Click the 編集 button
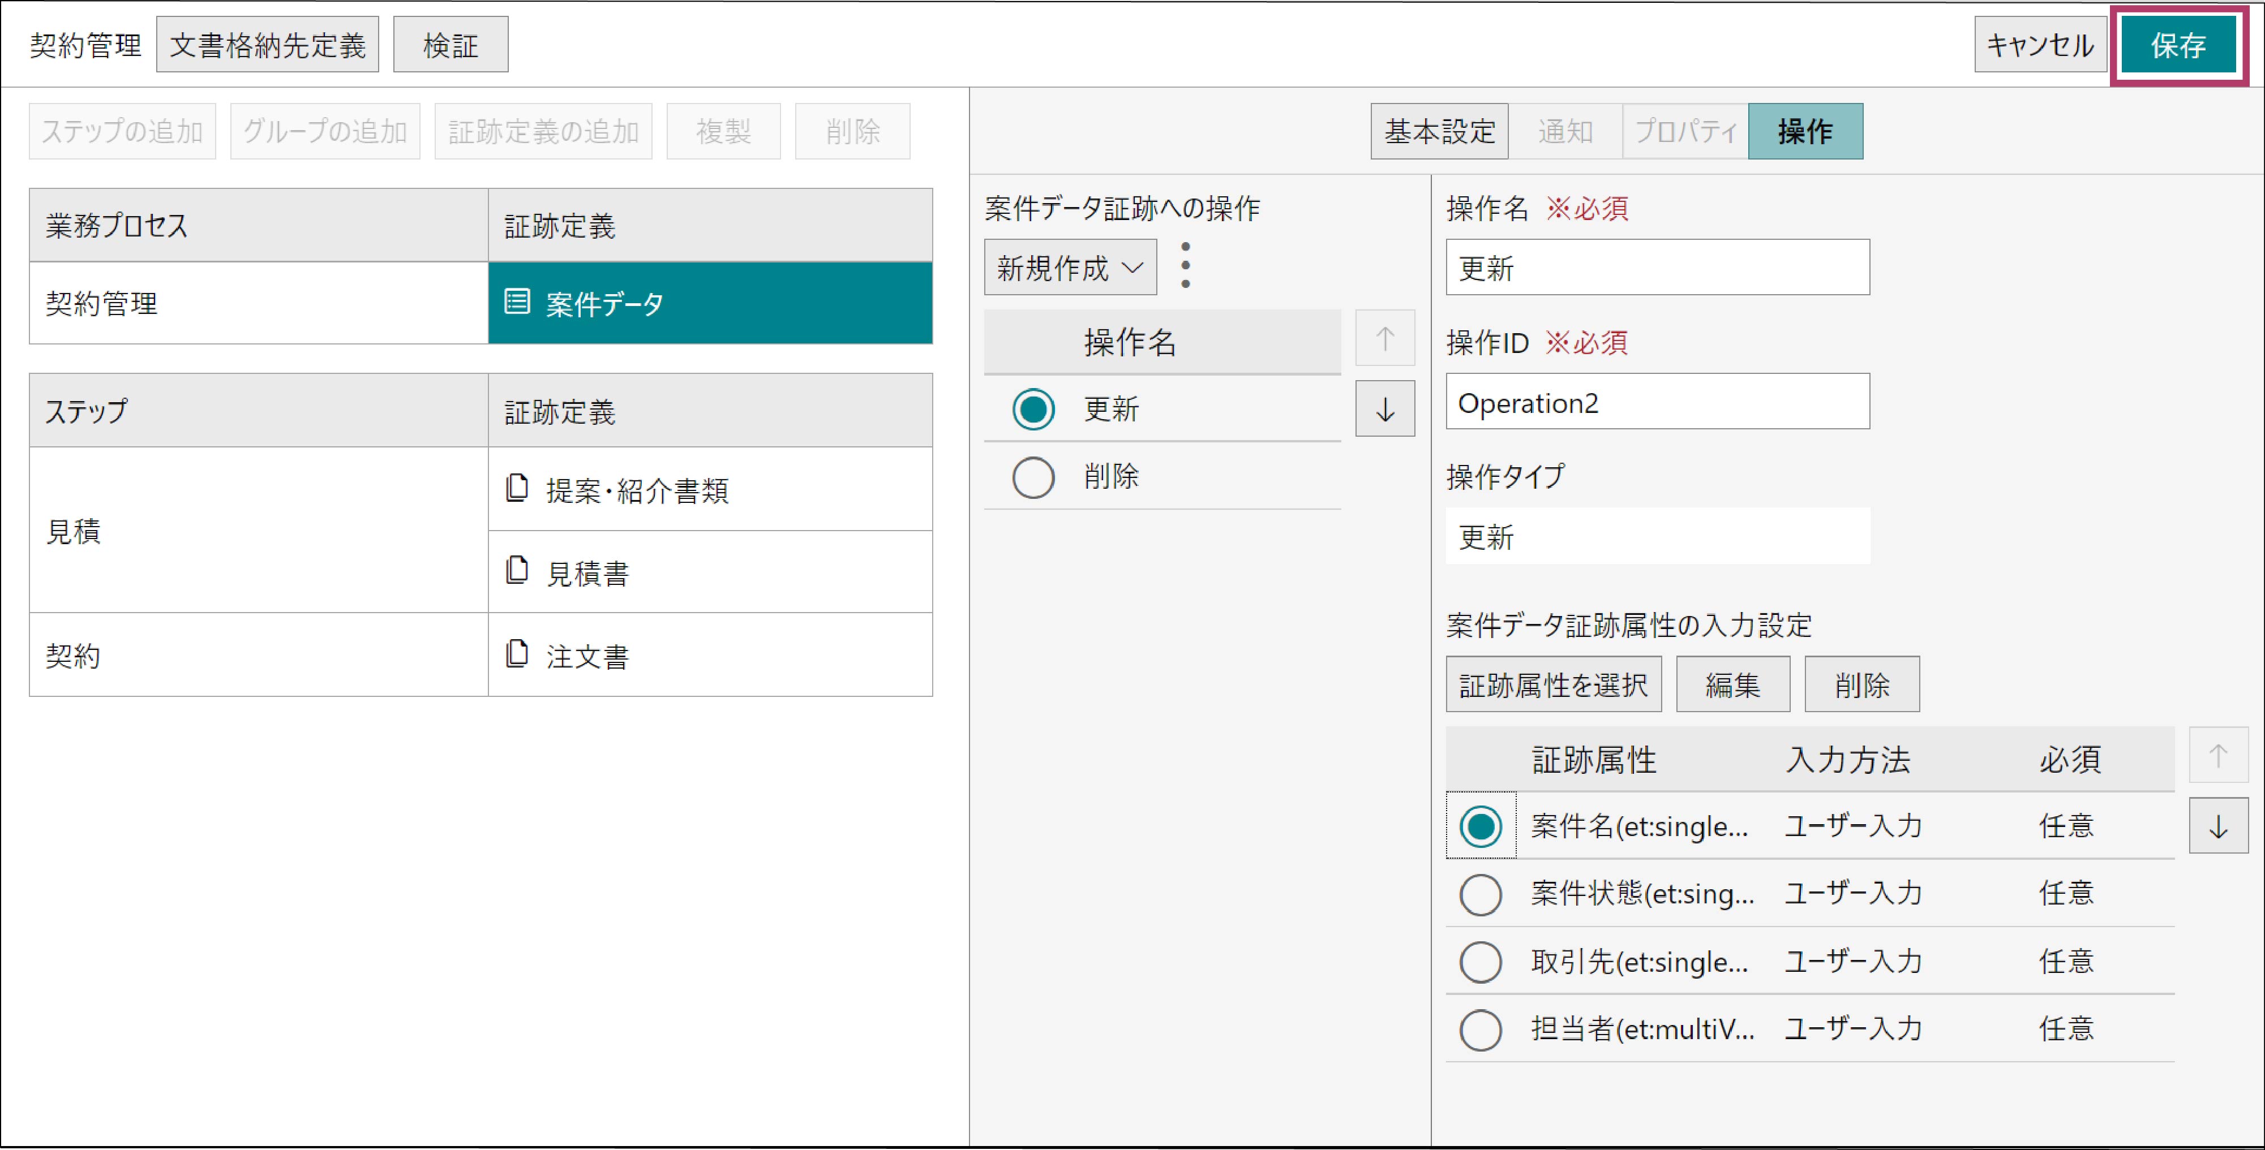The width and height of the screenshot is (2265, 1150). (x=1733, y=684)
